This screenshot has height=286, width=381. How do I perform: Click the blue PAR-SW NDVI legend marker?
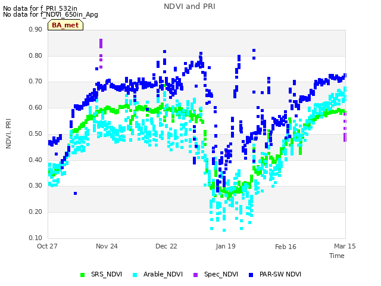(251, 275)
